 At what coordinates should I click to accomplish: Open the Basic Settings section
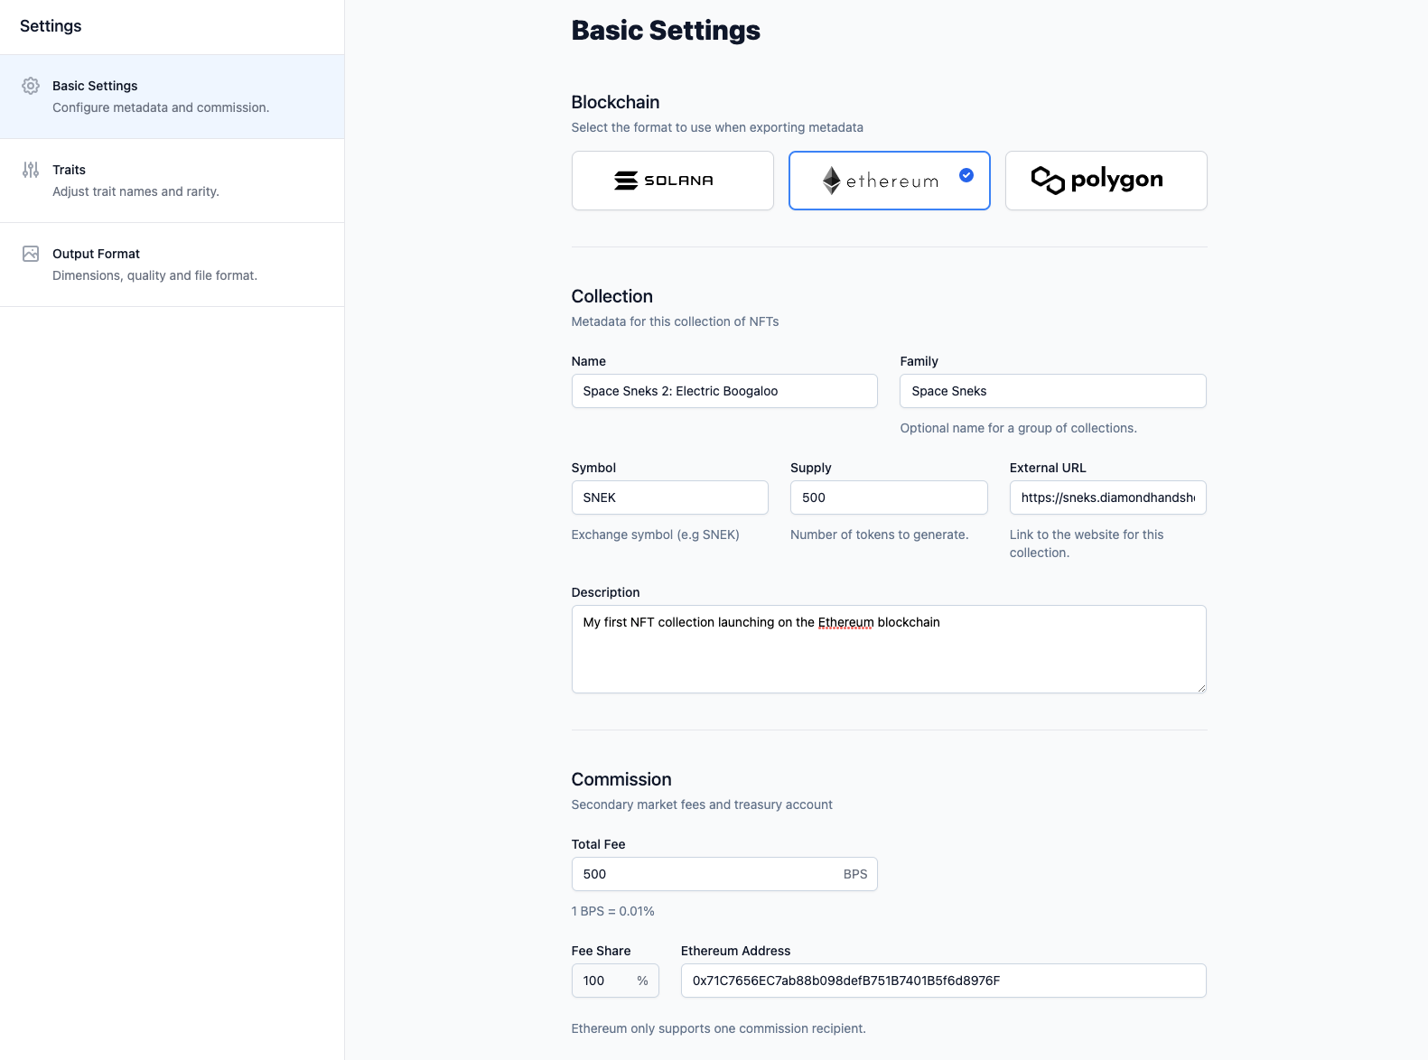click(172, 97)
